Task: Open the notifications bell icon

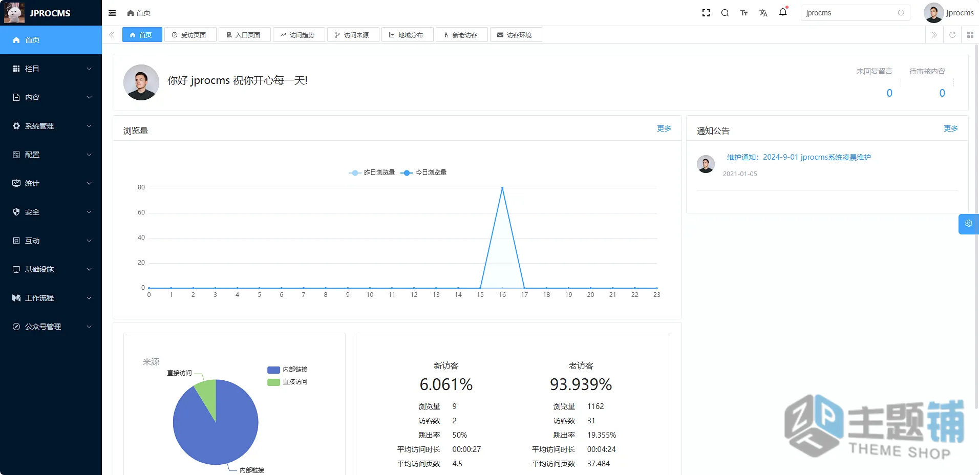Action: coord(783,12)
